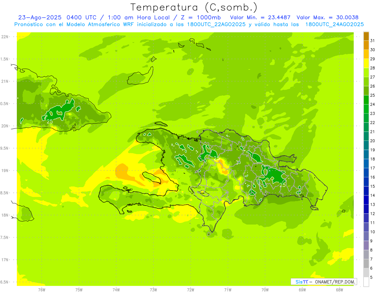
Task: Click the '0400 UTC' time label
Action: [82, 17]
